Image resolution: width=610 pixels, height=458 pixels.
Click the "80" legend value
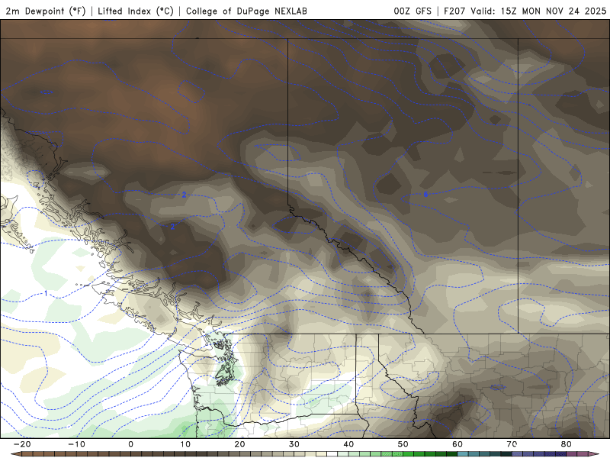pos(567,444)
